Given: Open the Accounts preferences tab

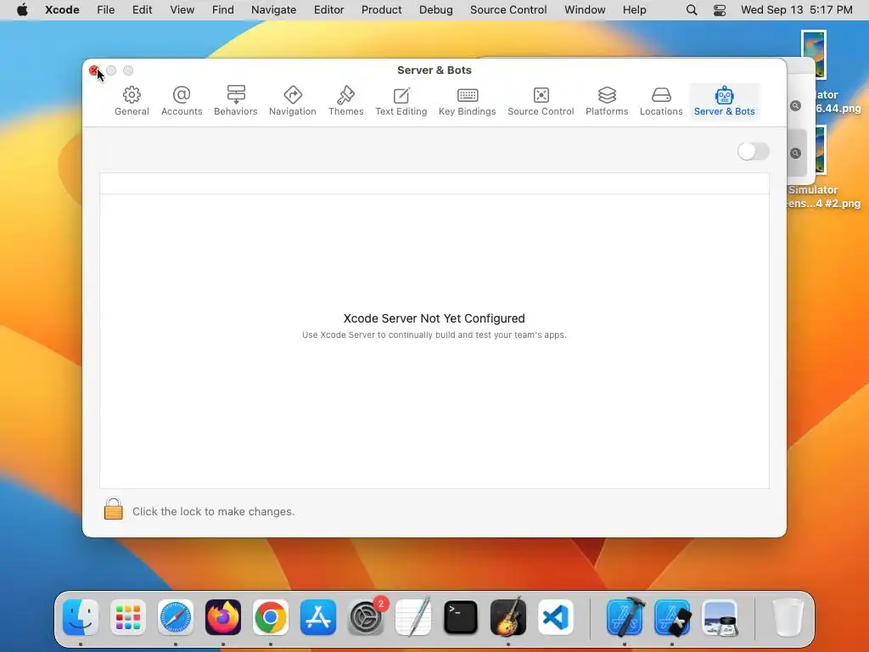Looking at the screenshot, I should coord(182,101).
